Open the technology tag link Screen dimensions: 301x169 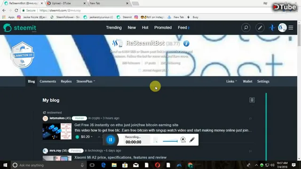95,150
